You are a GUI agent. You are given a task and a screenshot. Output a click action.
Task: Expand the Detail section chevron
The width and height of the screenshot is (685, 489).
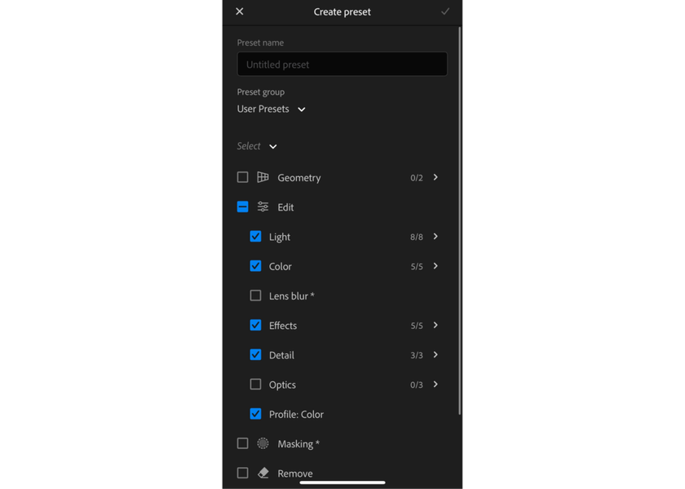point(435,355)
